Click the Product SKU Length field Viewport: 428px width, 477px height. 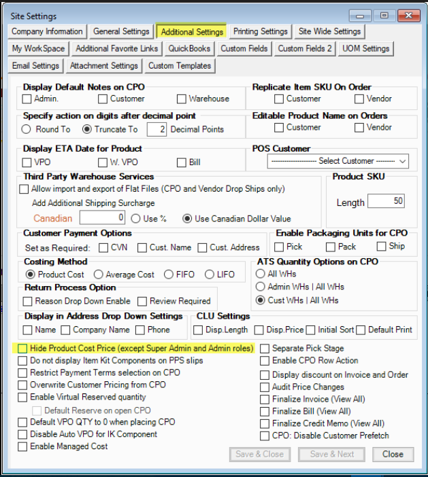[385, 202]
